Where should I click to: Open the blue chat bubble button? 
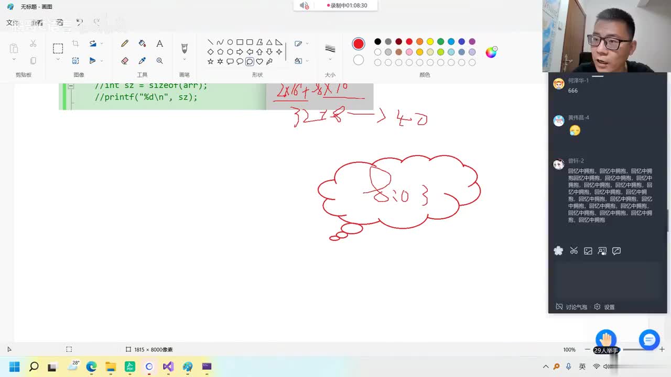point(649,340)
